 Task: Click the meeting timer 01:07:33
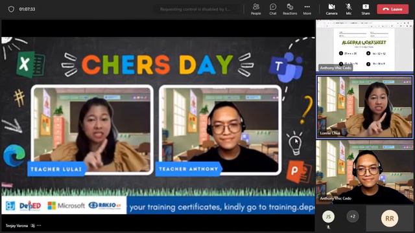(x=27, y=9)
